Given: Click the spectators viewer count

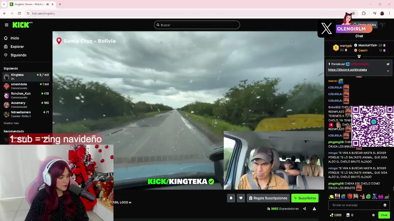Looking at the screenshot, I should pyautogui.click(x=283, y=209).
